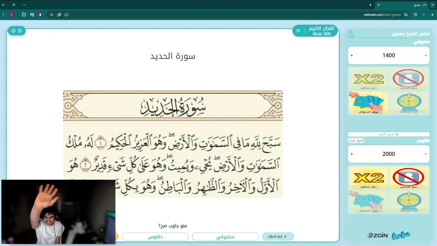This screenshot has height=246, width=437.
Task: Use سلجوقي's منع الخصم block card
Action: [409, 79]
